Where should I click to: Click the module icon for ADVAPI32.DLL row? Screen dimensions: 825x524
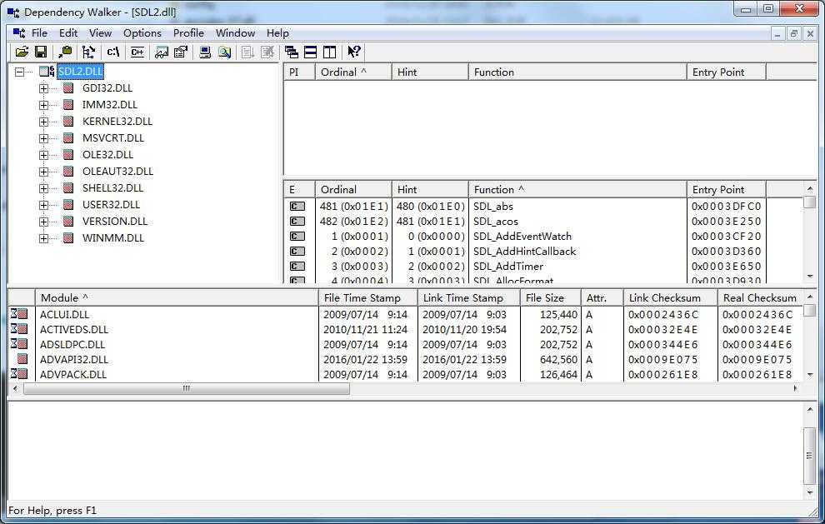point(22,359)
